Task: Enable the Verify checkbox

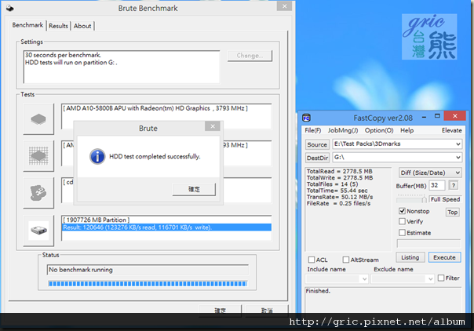Action: pos(402,221)
